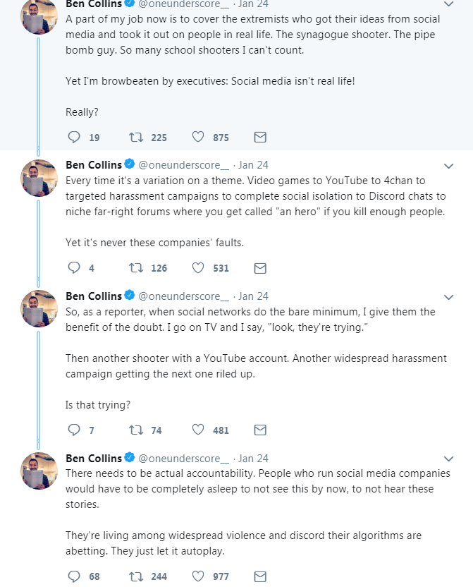Screen dimensions: 473x587
Task: Reply to the 'Is that trying?' tweet
Action: (73, 430)
